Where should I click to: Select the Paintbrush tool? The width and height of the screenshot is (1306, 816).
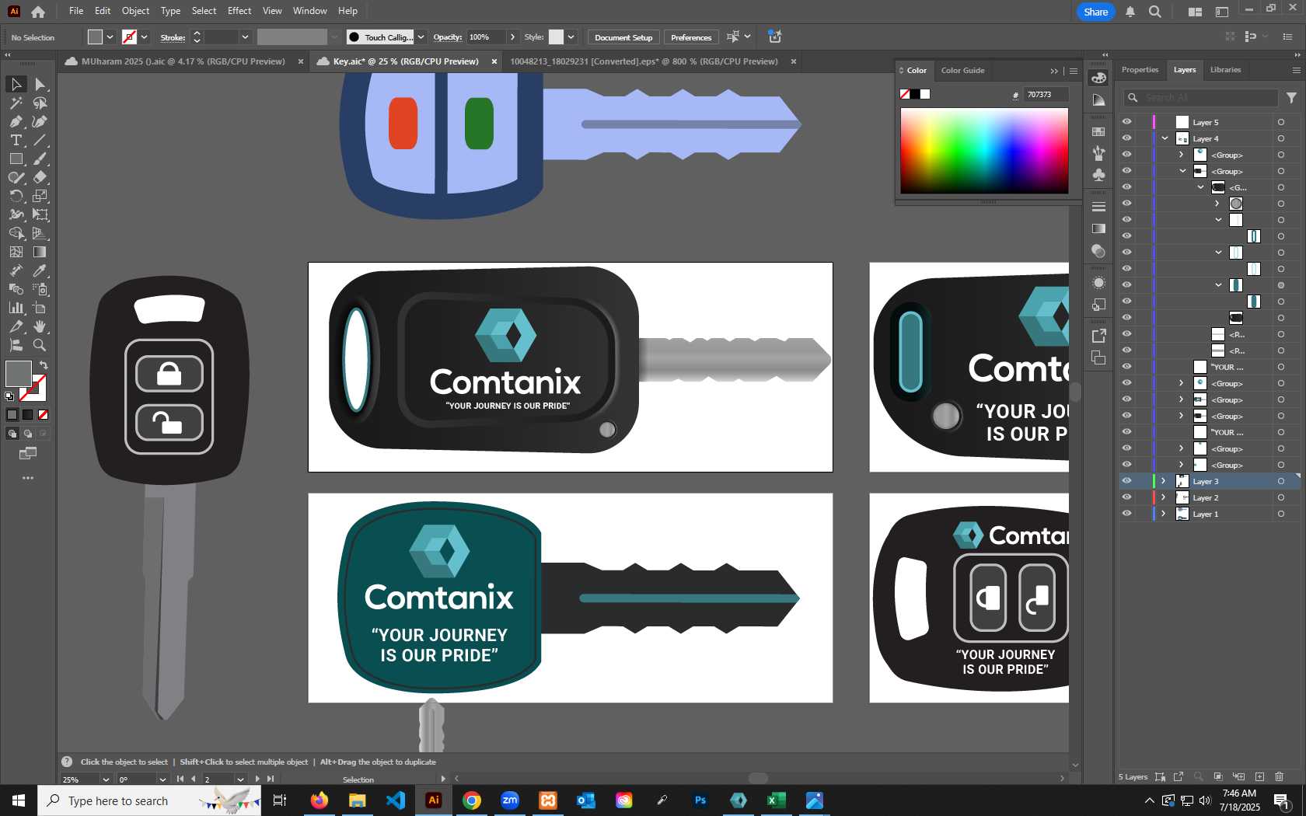tap(40, 159)
